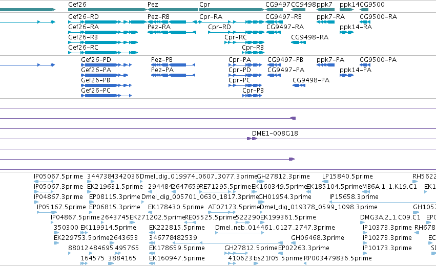Select EST label EK119914.5prime
The image size is (436, 266).
click(108, 228)
